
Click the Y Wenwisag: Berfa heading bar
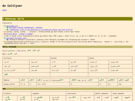tap(67, 19)
